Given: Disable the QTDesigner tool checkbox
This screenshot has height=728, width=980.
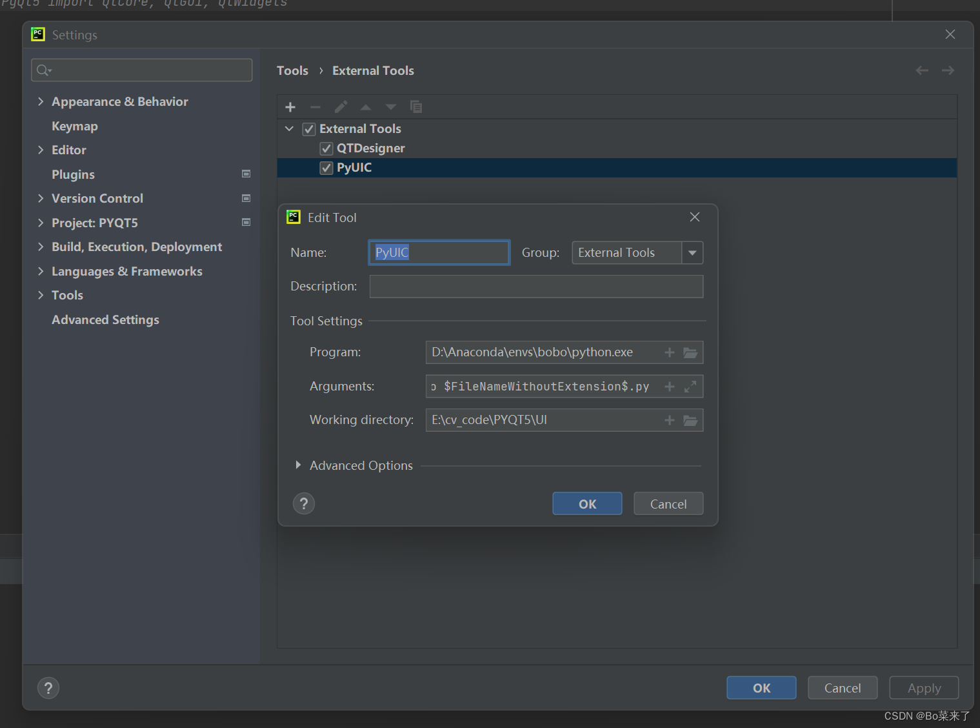Looking at the screenshot, I should coord(326,148).
